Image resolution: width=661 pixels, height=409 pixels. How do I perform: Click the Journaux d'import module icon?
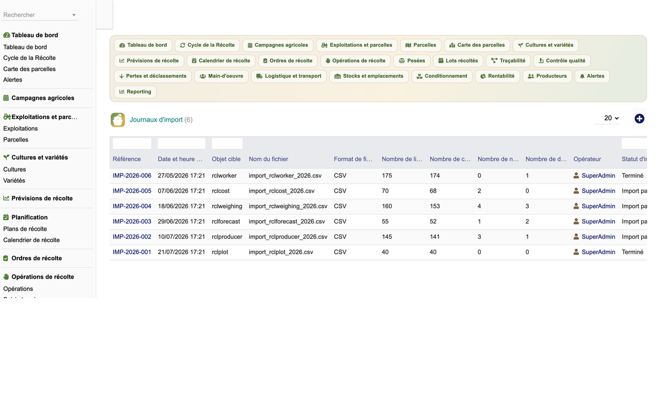coord(118,119)
